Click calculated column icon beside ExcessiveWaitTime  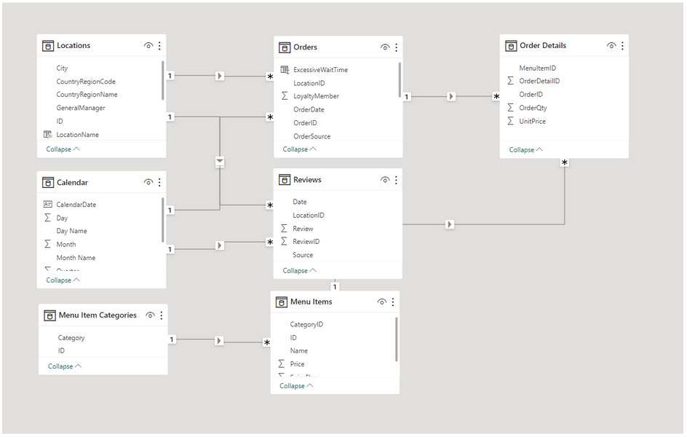(285, 70)
